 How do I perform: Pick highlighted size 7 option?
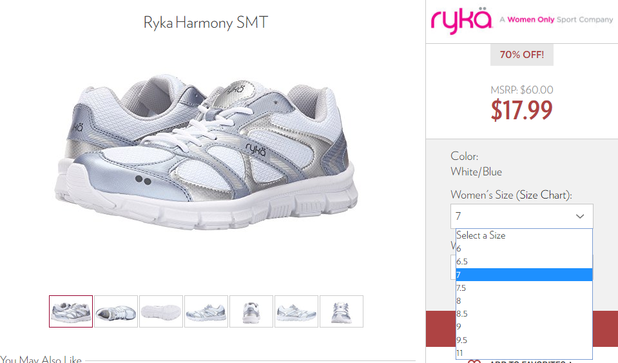point(524,275)
